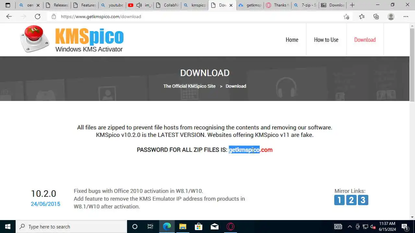Open the Home menu item
Image resolution: width=415 pixels, height=233 pixels.
[292, 40]
